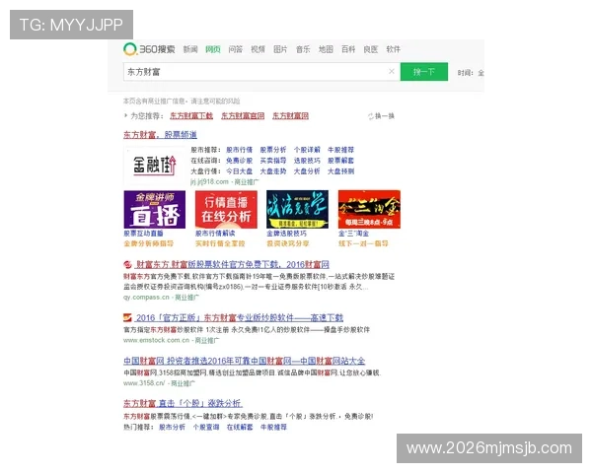Click the red 全"三"淘金 banner image
The height and width of the screenshot is (473, 592).
pos(369,209)
